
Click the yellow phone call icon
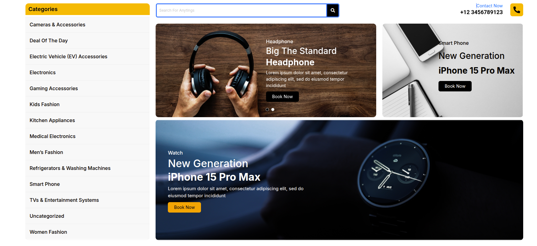click(x=517, y=10)
